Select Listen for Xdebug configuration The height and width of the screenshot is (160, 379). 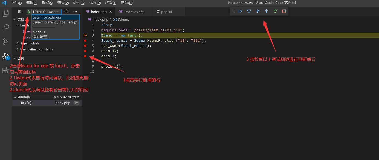(56, 17)
